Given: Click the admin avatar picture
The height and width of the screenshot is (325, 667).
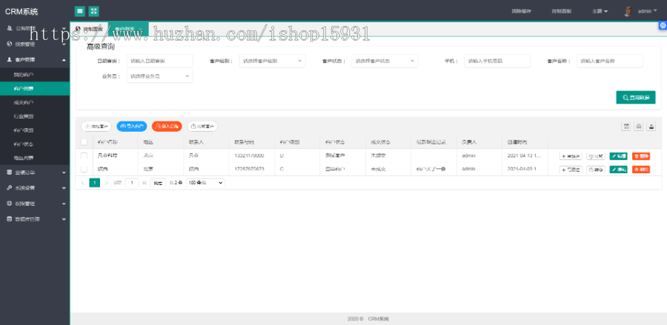Looking at the screenshot, I should pos(628,11).
